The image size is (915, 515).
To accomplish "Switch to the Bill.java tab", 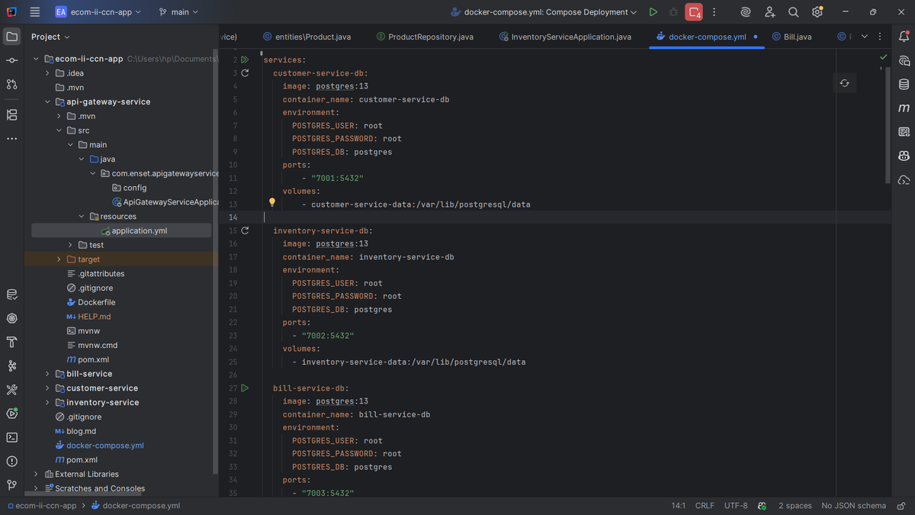I will pos(797,37).
